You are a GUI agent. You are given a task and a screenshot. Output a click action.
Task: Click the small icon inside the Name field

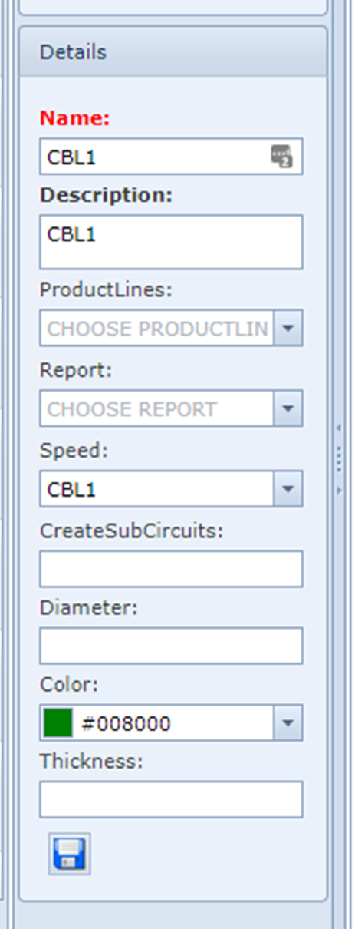click(x=281, y=157)
